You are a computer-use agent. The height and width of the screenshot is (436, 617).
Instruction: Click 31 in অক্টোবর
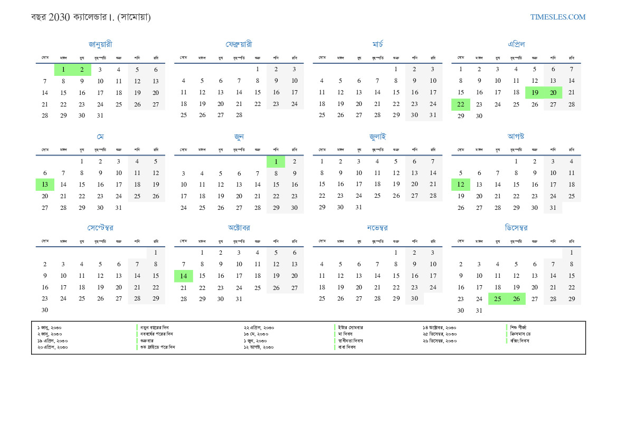pos(239,299)
